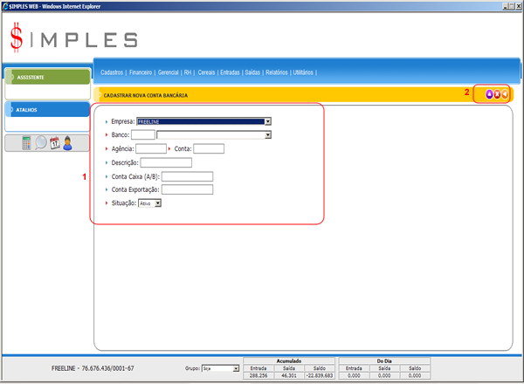This screenshot has width=524, height=384.
Task: Click the purple save icon
Action: click(489, 93)
